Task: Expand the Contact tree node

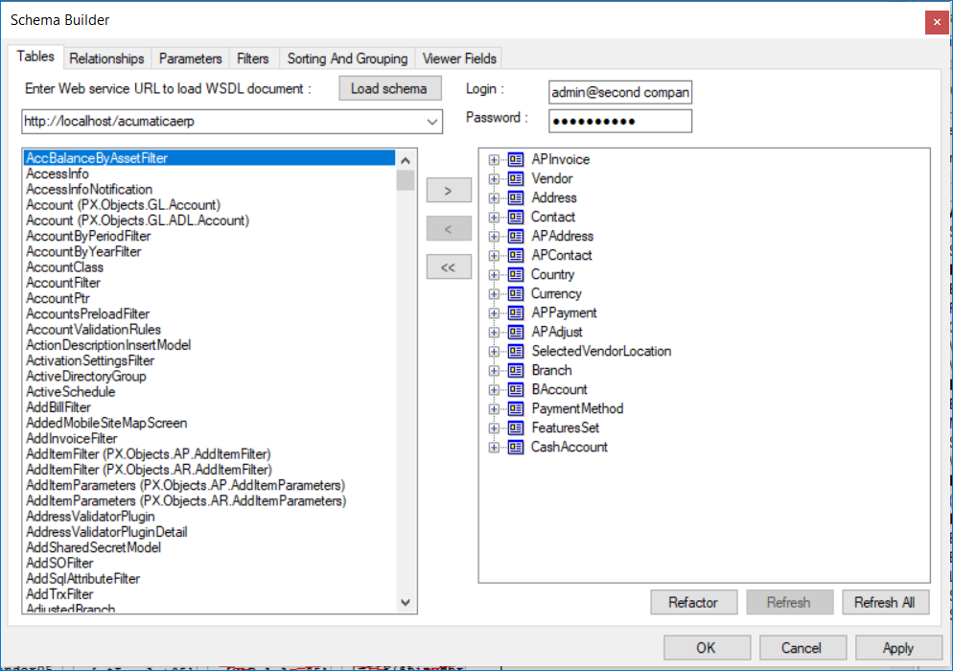Action: coord(494,217)
